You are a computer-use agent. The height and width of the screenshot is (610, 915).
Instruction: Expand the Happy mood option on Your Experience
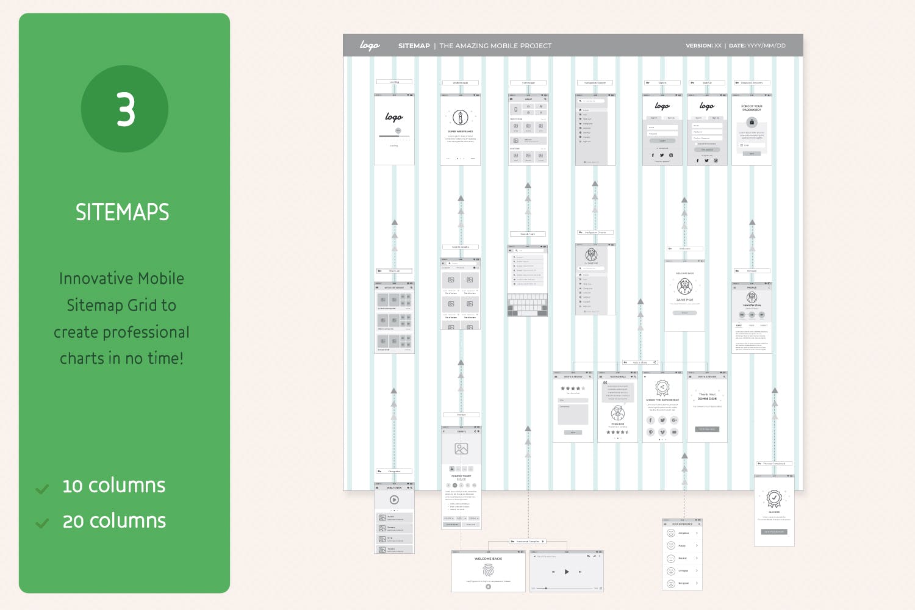coord(697,545)
